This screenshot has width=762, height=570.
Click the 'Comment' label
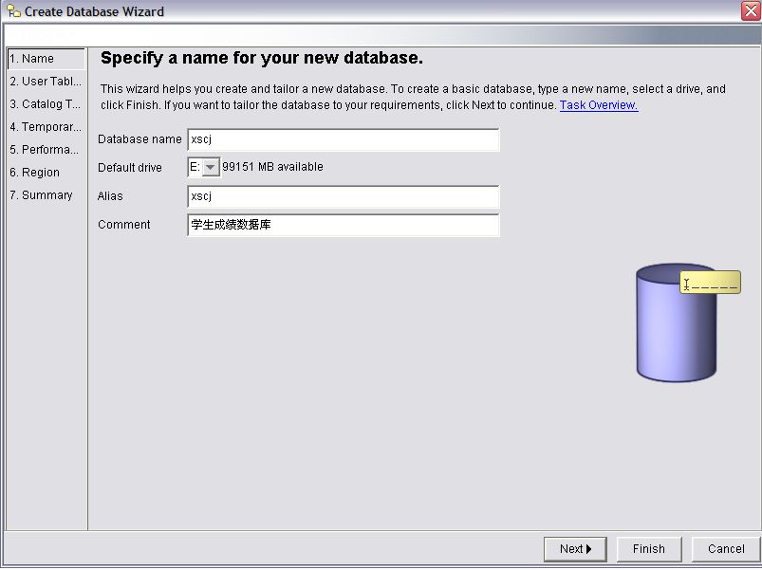(124, 225)
